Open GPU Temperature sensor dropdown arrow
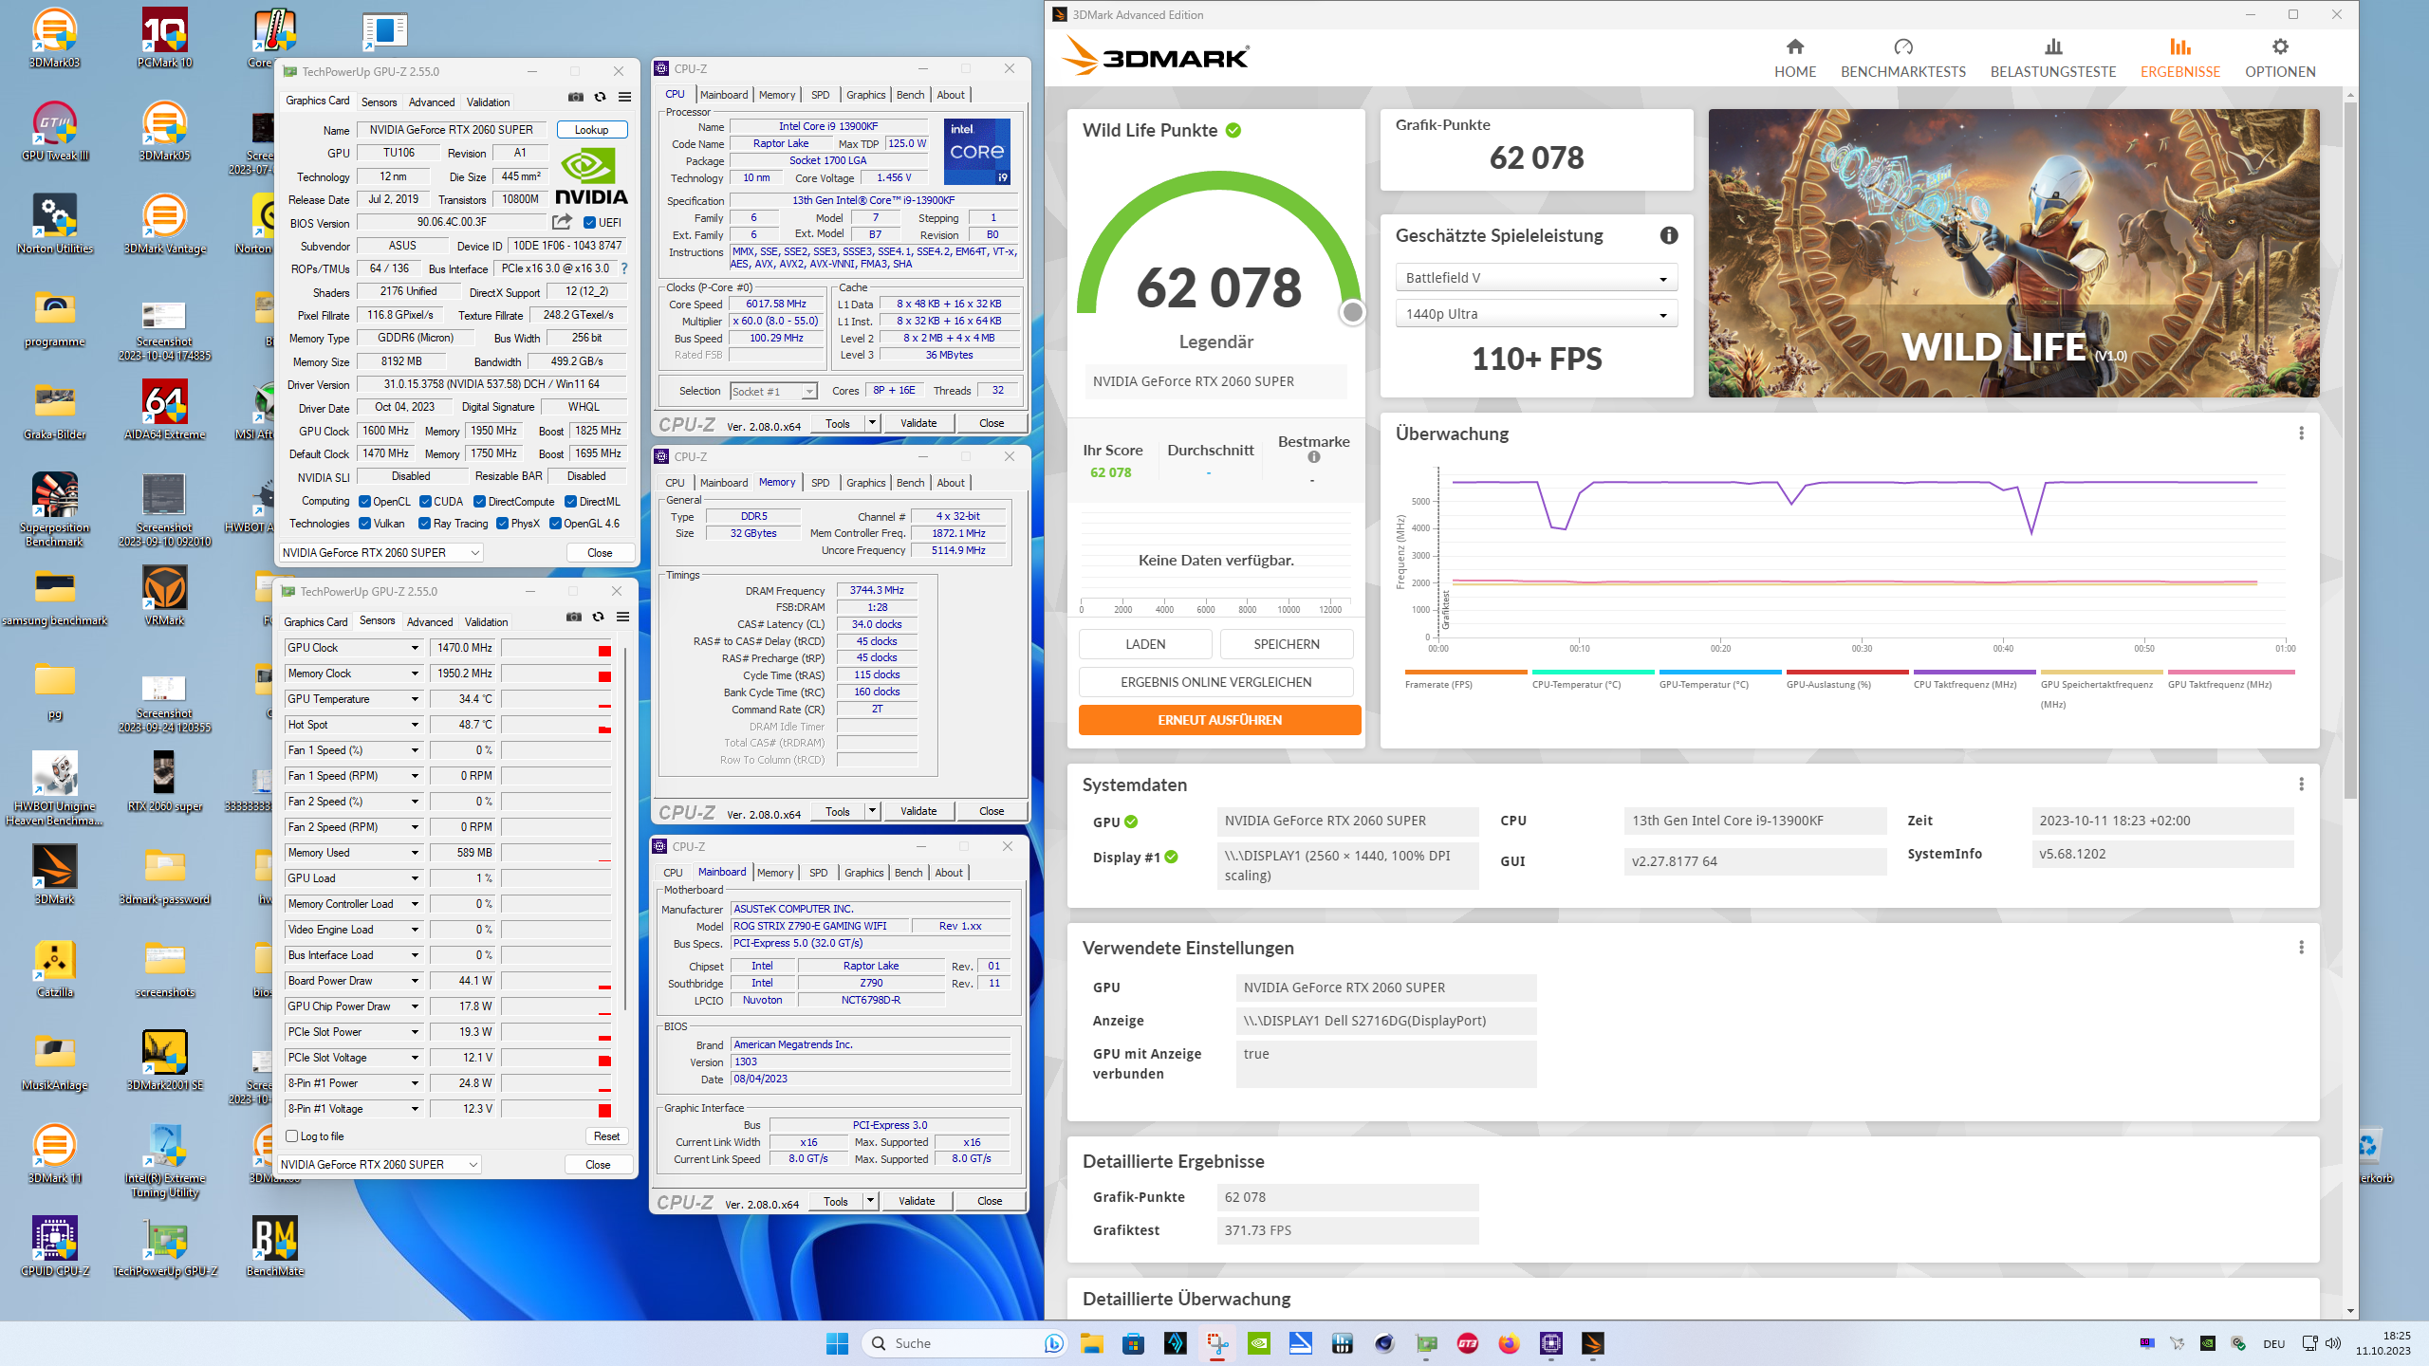The image size is (2429, 1366). click(x=415, y=699)
